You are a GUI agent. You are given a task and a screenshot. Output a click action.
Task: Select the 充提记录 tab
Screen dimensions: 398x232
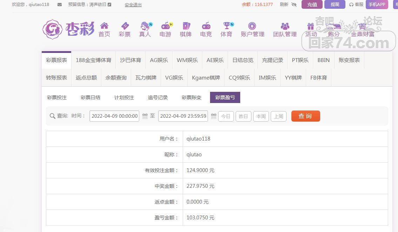coord(272,60)
